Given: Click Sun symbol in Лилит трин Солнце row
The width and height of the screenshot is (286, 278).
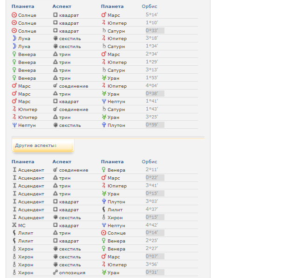Looking at the screenshot, I should tap(103, 233).
